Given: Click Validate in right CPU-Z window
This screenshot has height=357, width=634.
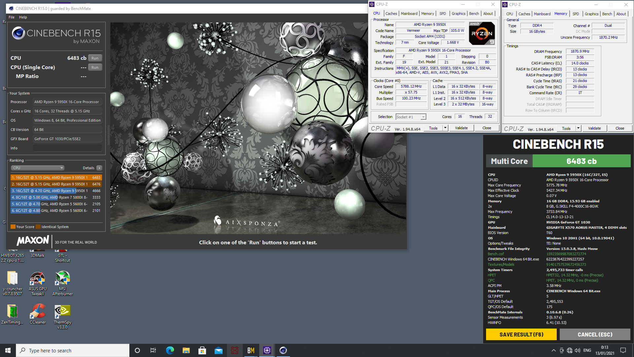Looking at the screenshot, I should tap(594, 128).
